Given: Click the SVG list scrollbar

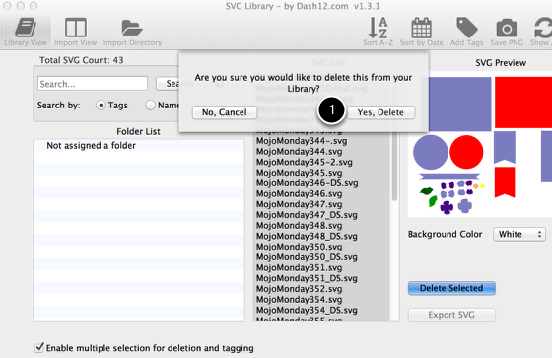Looking at the screenshot, I should tap(394, 168).
